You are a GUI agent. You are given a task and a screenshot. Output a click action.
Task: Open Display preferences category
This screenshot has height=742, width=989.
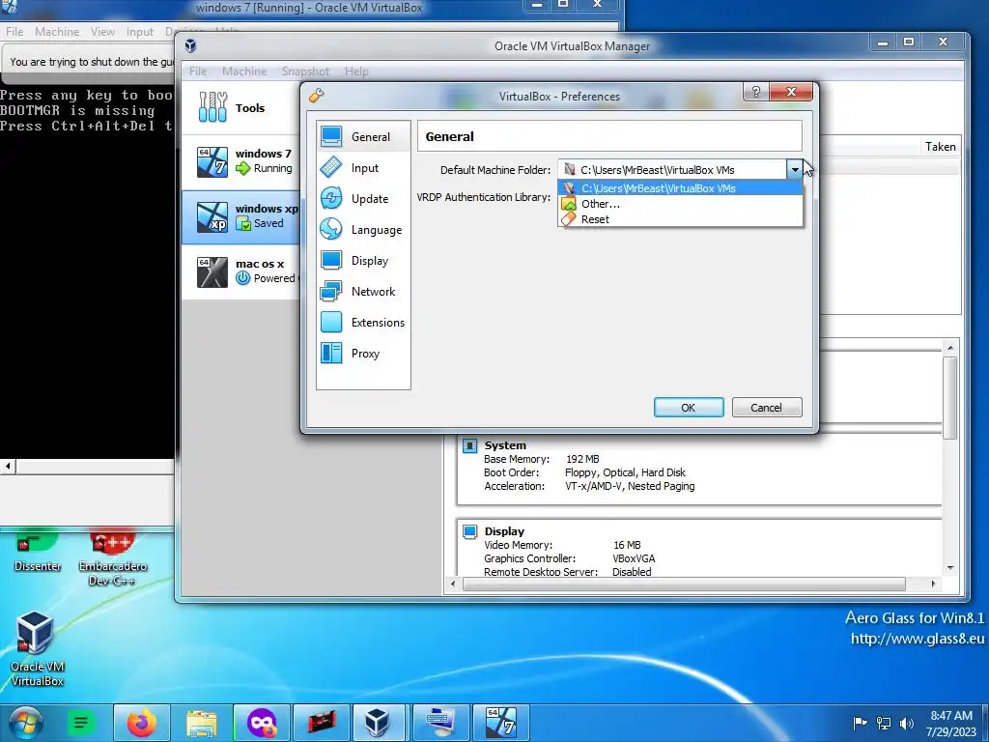[363, 260]
